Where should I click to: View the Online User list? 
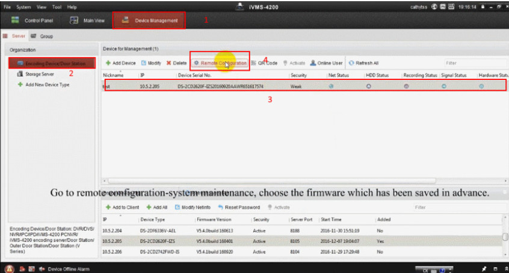point(326,63)
